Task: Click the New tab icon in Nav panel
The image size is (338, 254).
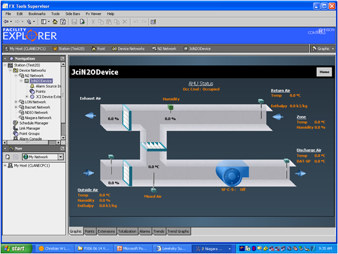Action: 8,157
